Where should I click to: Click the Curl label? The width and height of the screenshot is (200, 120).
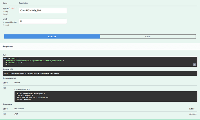click(x=4, y=55)
